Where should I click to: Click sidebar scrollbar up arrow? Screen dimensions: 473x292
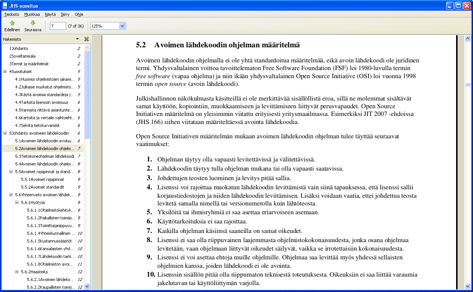[87, 48]
